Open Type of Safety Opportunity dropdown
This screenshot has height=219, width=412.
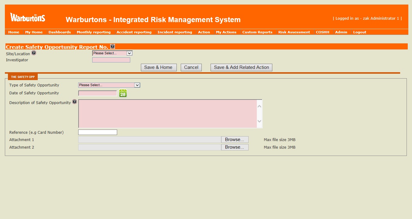[x=109, y=85]
